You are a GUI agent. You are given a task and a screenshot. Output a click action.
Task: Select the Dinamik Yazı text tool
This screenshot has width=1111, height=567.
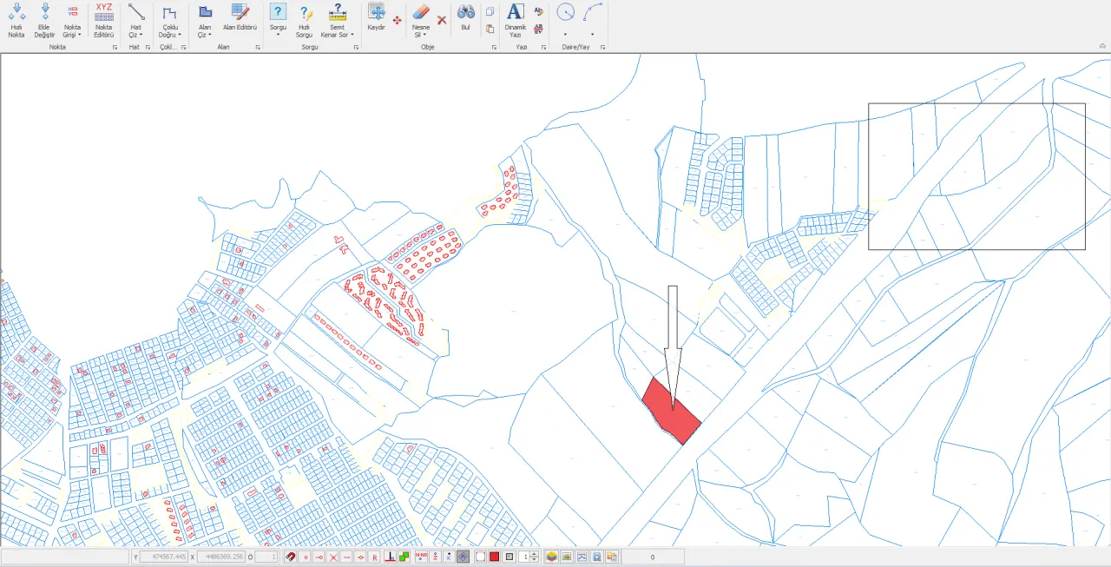pos(516,21)
